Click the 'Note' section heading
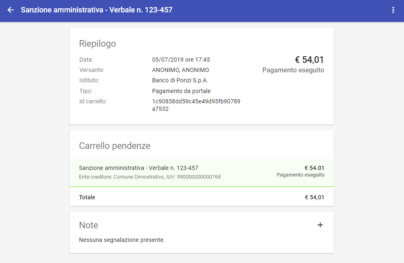The height and width of the screenshot is (263, 404). pyautogui.click(x=88, y=225)
